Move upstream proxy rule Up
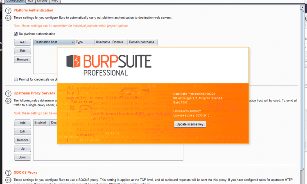 [23, 148]
